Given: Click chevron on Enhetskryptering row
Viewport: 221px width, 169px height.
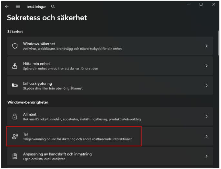Looking at the screenshot, I should [x=206, y=86].
